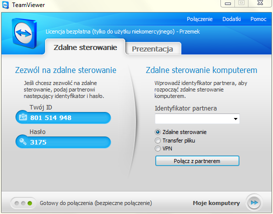Click the Licencja bezpłatna license text
Image resolution: width=273 pixels, height=214 pixels.
(123, 31)
